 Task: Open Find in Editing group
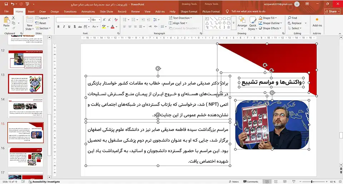[x=293, y=18]
